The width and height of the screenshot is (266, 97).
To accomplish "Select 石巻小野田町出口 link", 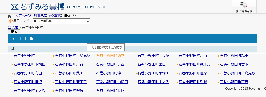I will click(152, 64).
